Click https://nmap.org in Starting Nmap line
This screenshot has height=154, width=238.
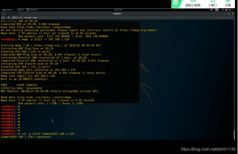tap(47, 45)
